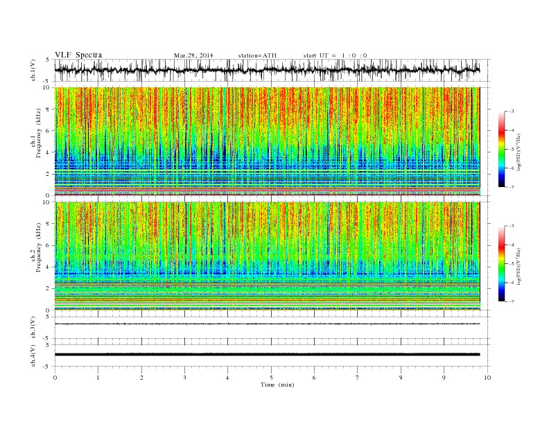Click time axis tick label '9'
This screenshot has height=424, width=549.
click(x=444, y=378)
